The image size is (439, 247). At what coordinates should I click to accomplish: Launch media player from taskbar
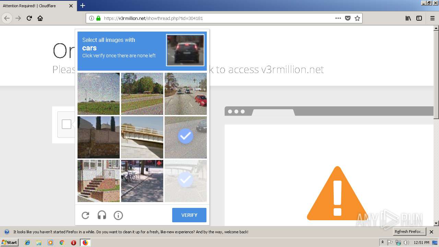(x=50, y=243)
